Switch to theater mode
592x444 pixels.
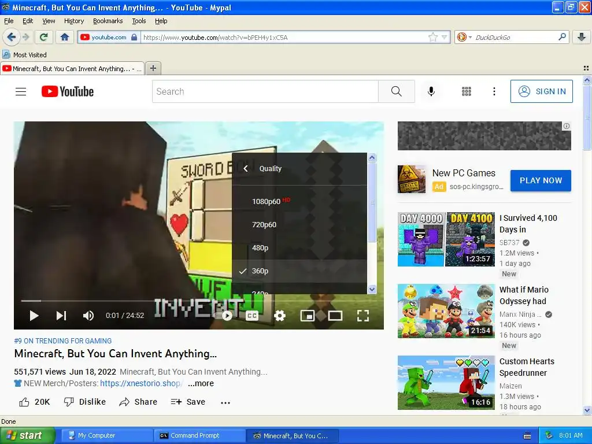coord(335,316)
